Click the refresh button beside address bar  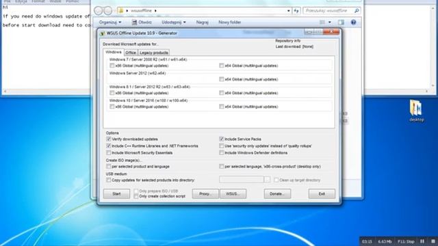pos(296,11)
